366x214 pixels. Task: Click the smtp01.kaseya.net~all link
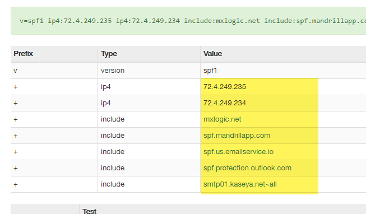(x=240, y=184)
